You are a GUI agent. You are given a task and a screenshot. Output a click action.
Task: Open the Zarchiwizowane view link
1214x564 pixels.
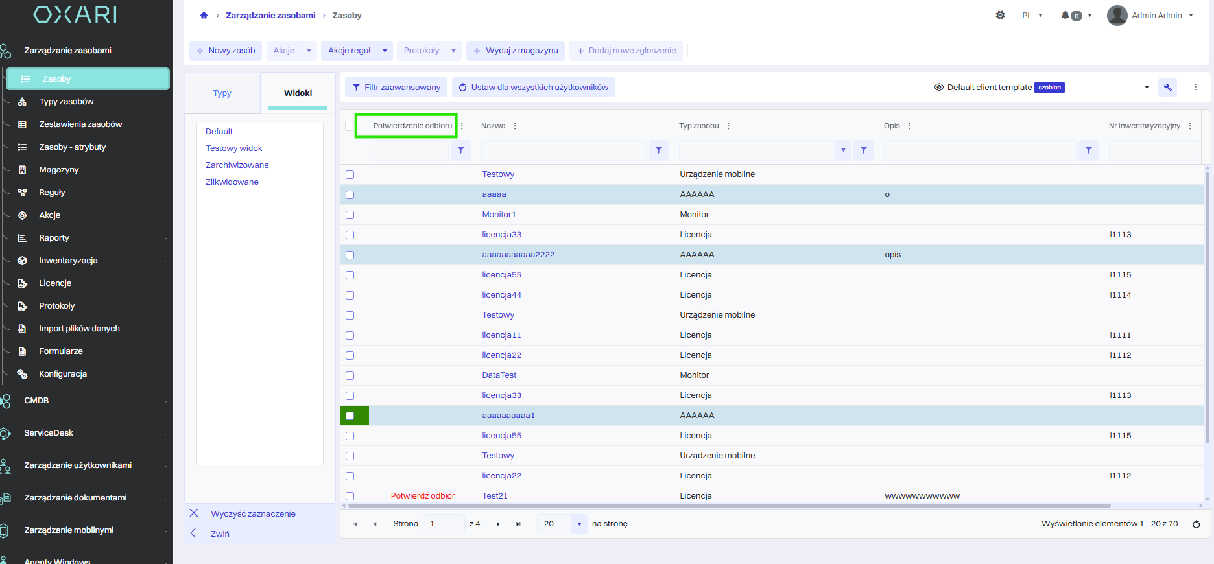237,165
